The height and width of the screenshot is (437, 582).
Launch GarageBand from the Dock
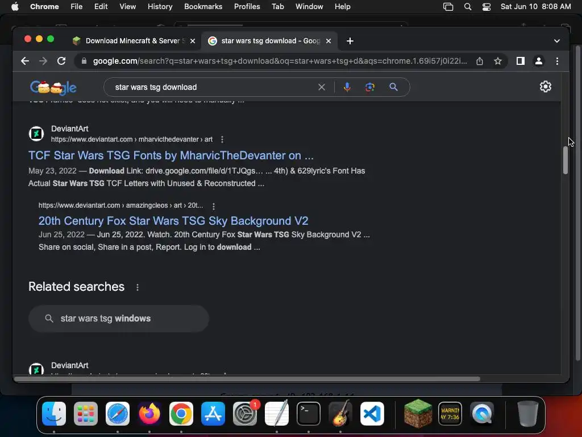(340, 414)
